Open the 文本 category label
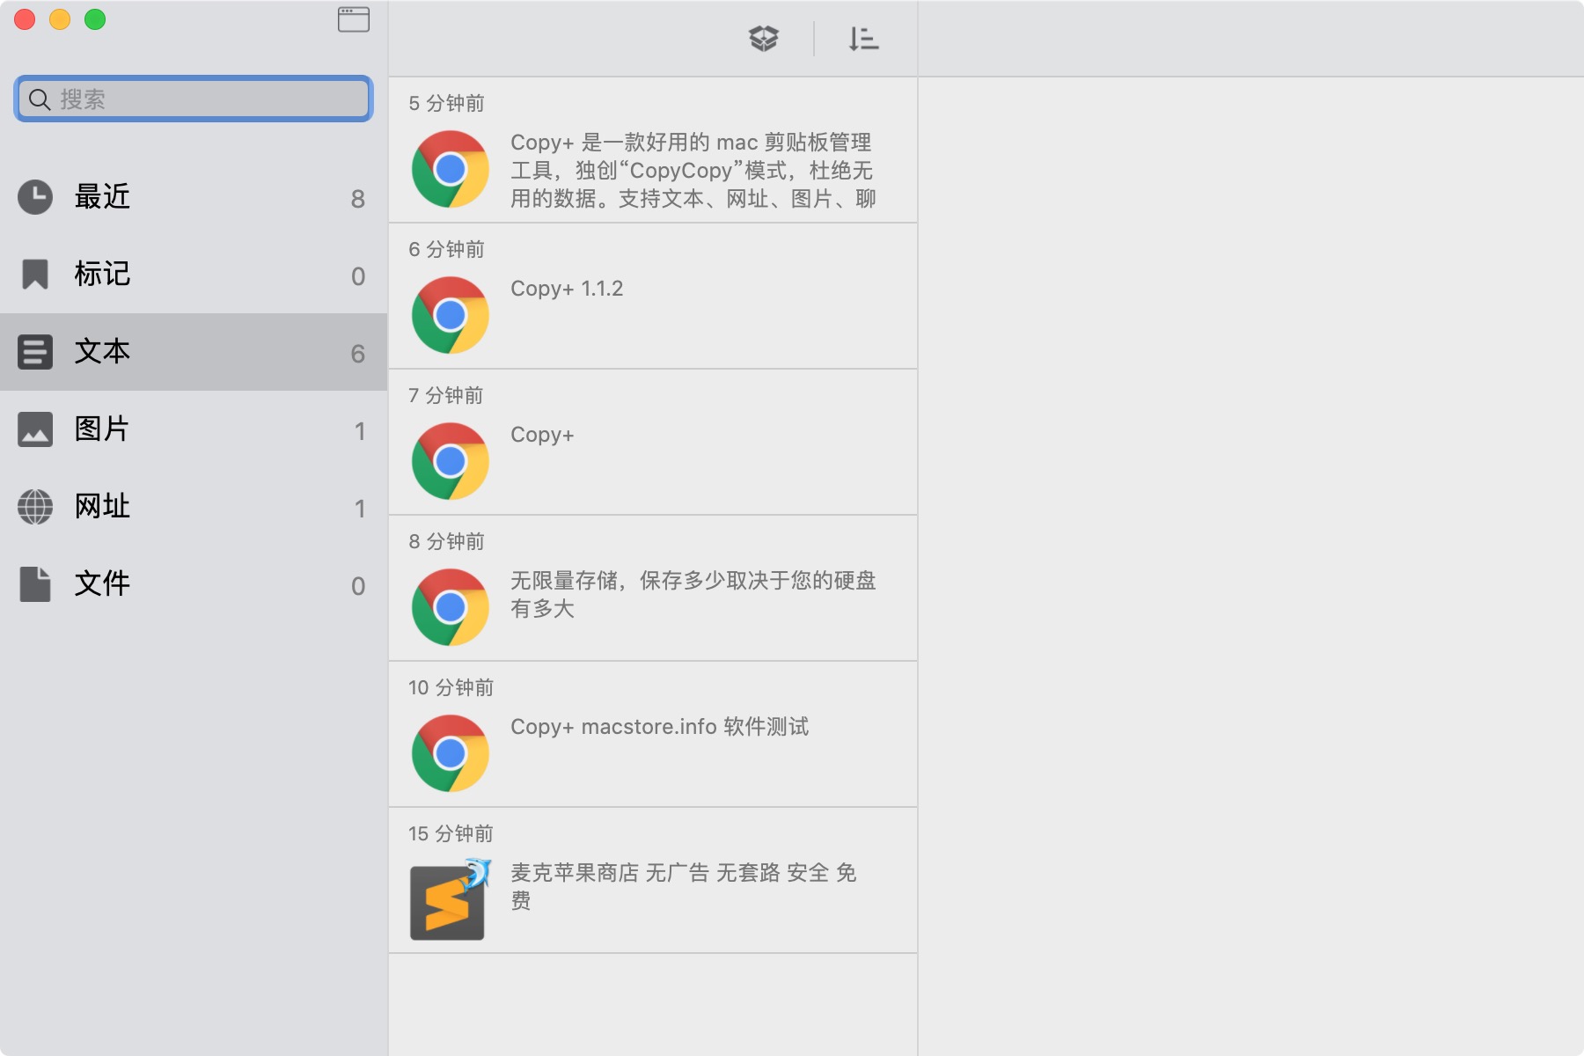The image size is (1584, 1056). click(102, 351)
